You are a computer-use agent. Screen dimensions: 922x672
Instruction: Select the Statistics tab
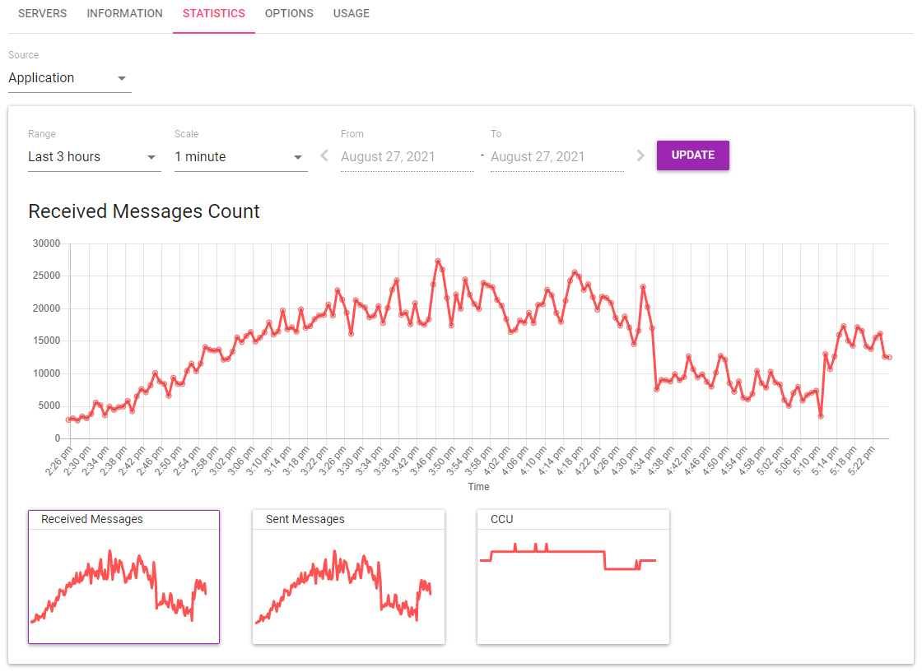213,13
